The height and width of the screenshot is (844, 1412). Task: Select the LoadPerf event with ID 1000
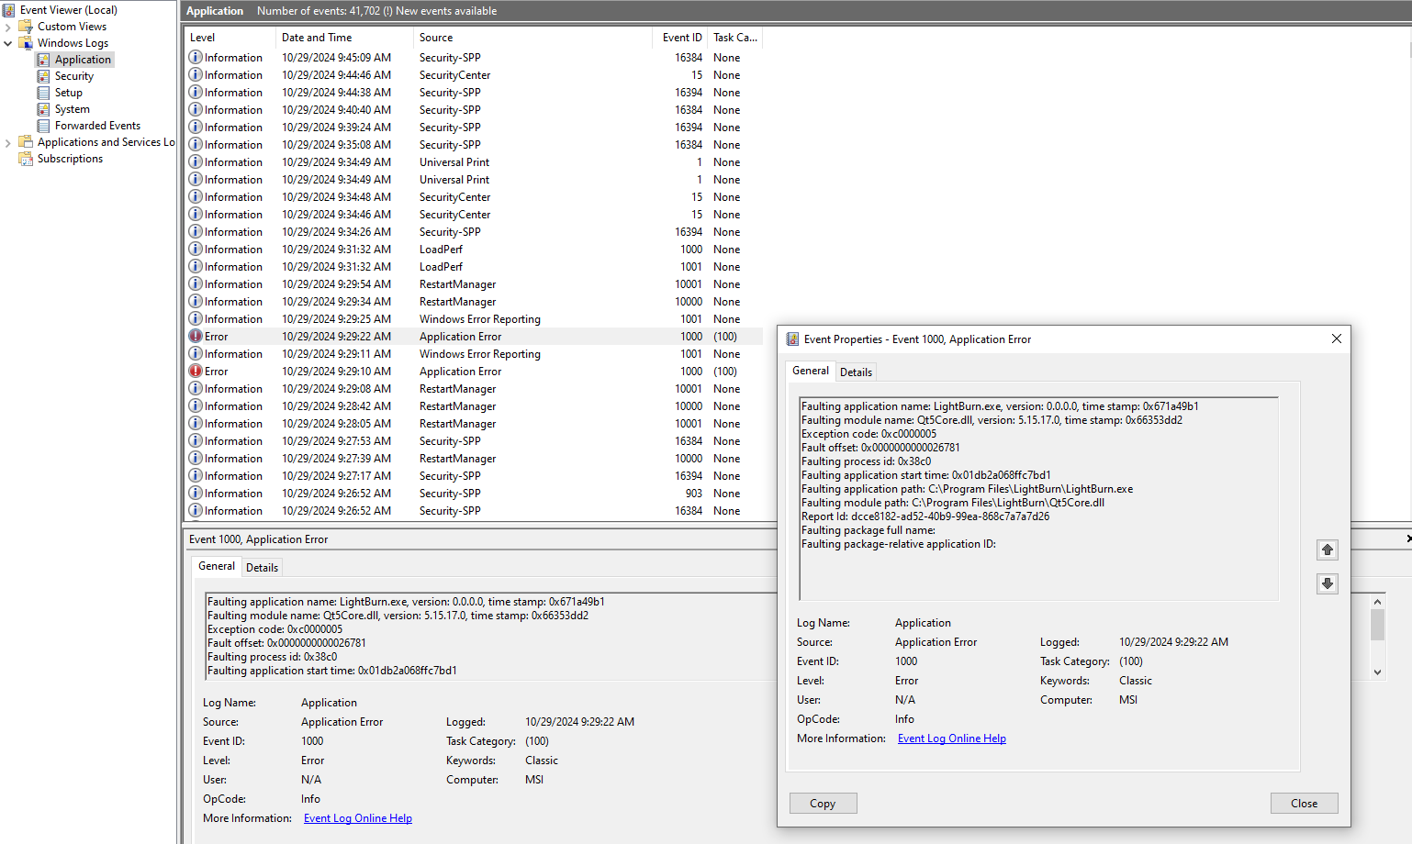474,250
